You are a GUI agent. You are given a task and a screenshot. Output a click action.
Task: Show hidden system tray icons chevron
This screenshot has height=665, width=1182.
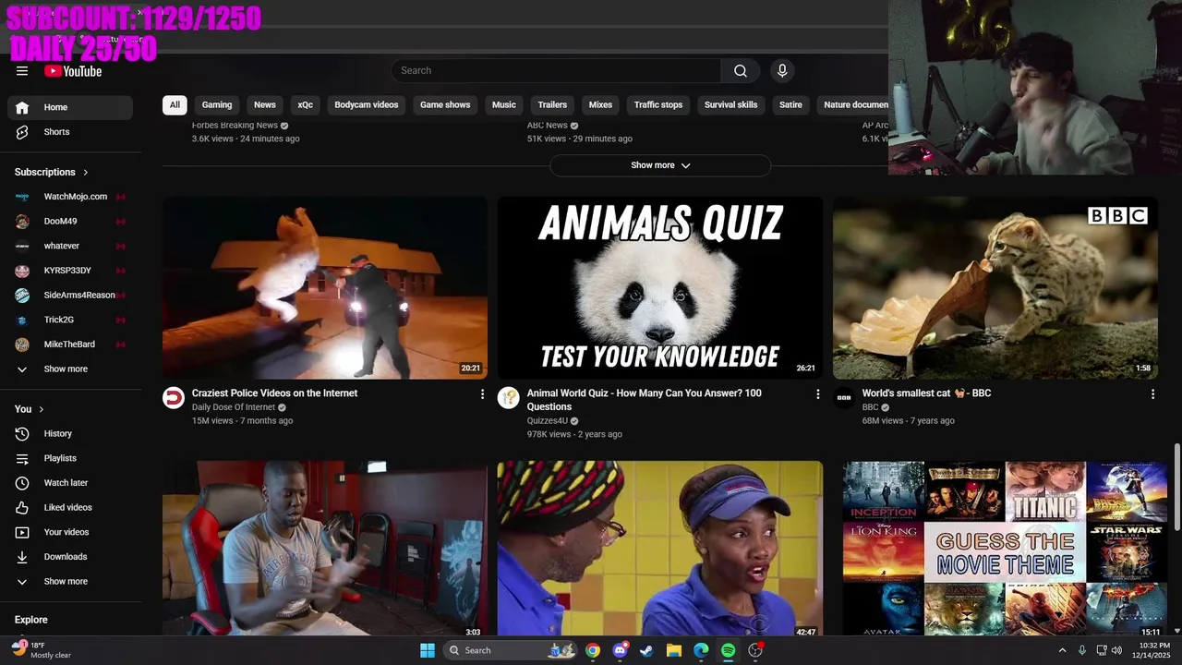(x=1062, y=650)
